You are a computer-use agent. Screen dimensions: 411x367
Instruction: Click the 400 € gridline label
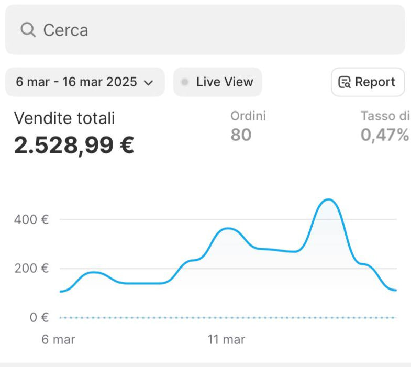click(31, 219)
